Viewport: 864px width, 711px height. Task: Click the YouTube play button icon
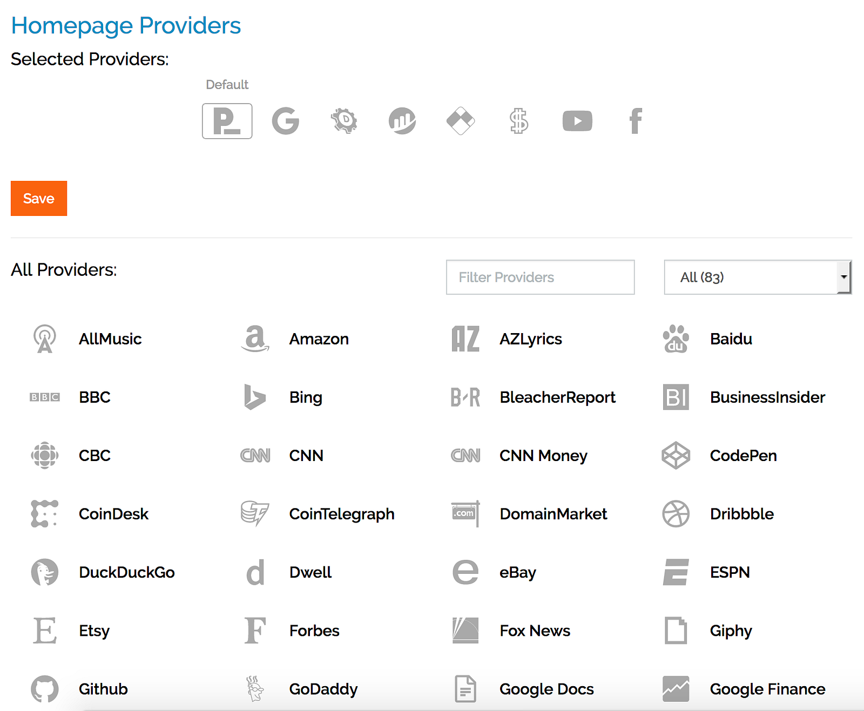click(x=577, y=120)
